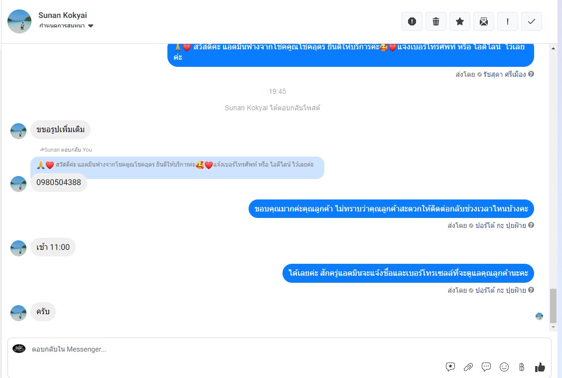
Task: Click scrollbar down arrow in chat
Action: [x=554, y=327]
